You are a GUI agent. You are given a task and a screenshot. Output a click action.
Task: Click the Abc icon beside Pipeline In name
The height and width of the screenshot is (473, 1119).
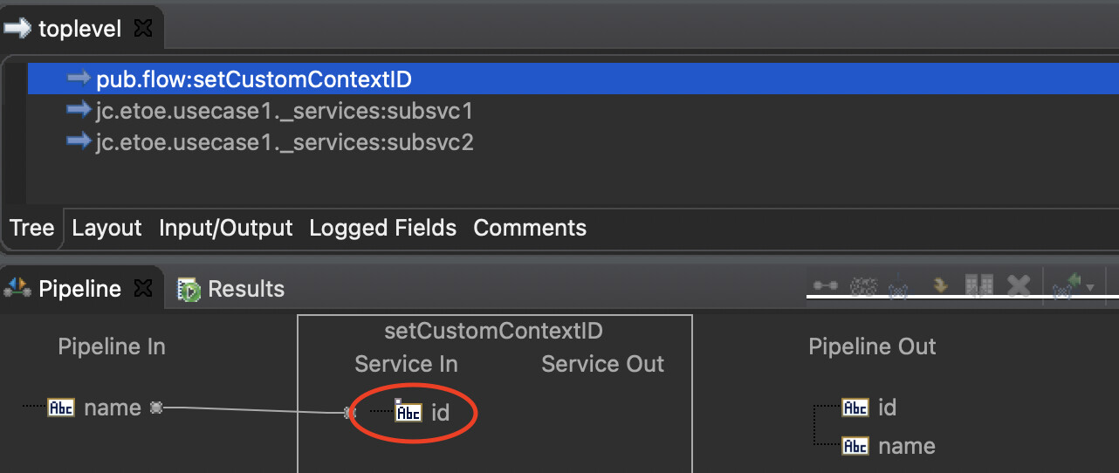[x=61, y=408]
